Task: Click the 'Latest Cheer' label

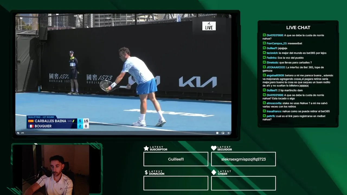Action: (x=224, y=173)
